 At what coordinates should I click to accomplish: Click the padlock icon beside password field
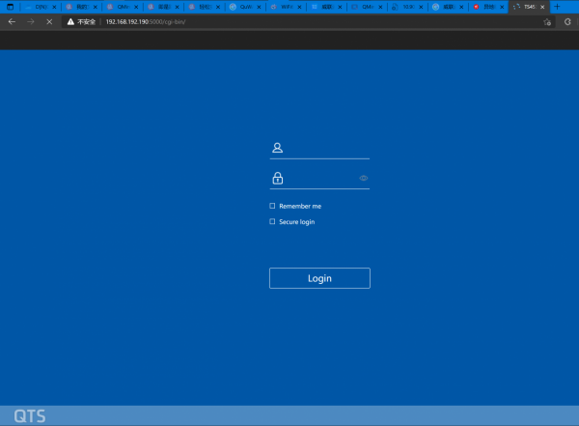277,178
